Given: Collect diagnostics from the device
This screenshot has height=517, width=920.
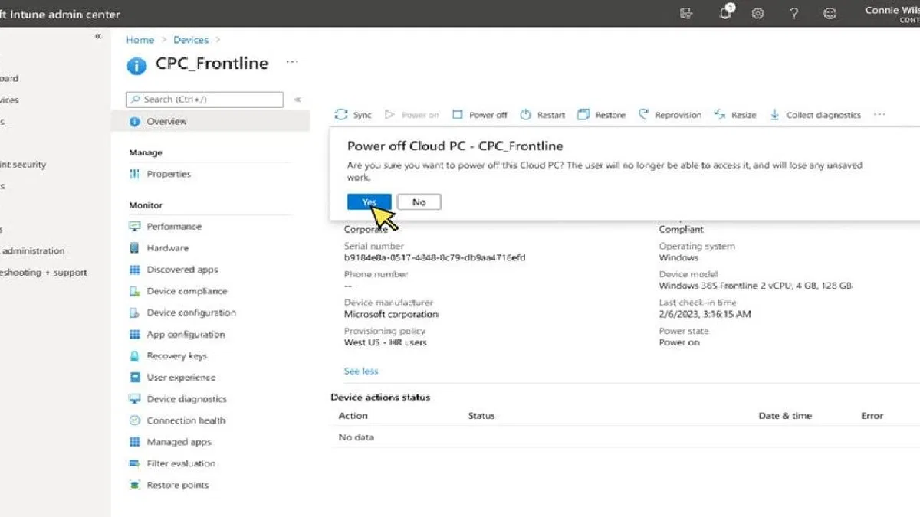Looking at the screenshot, I should tap(816, 115).
